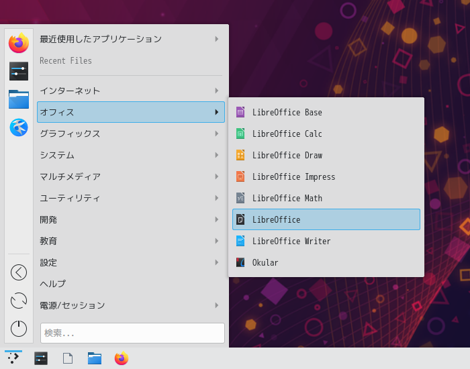Image resolution: width=470 pixels, height=369 pixels.
Task: Click the 検索 search field
Action: [132, 333]
